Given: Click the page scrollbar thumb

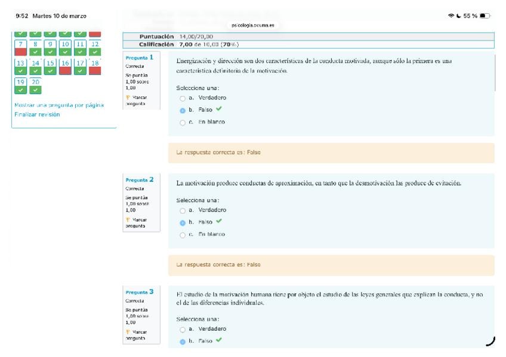Looking at the screenshot, I should [x=495, y=73].
